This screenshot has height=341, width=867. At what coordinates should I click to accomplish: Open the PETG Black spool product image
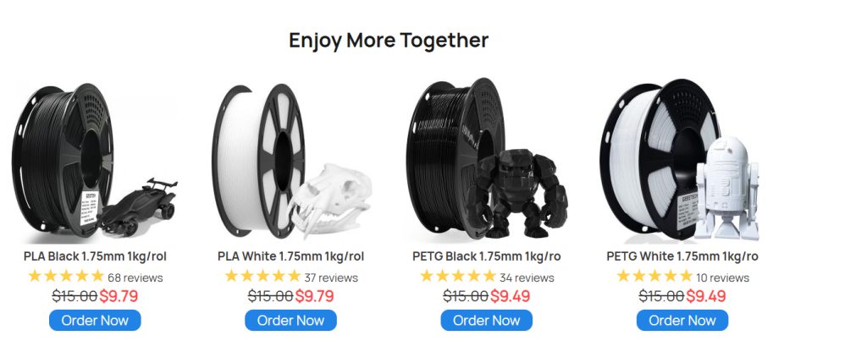pos(487,162)
